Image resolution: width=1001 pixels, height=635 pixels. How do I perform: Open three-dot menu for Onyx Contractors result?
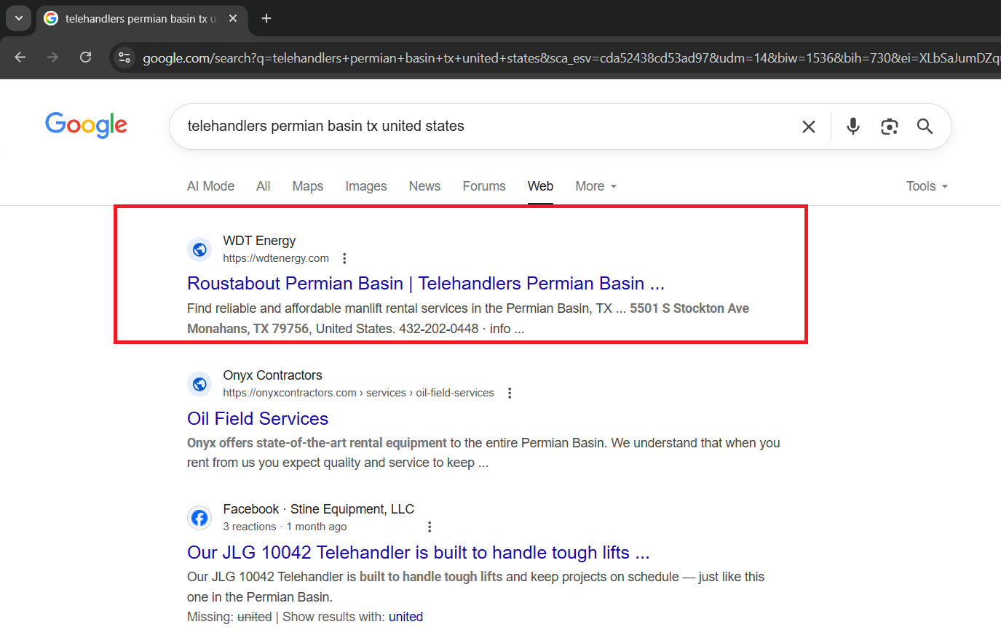tap(510, 393)
